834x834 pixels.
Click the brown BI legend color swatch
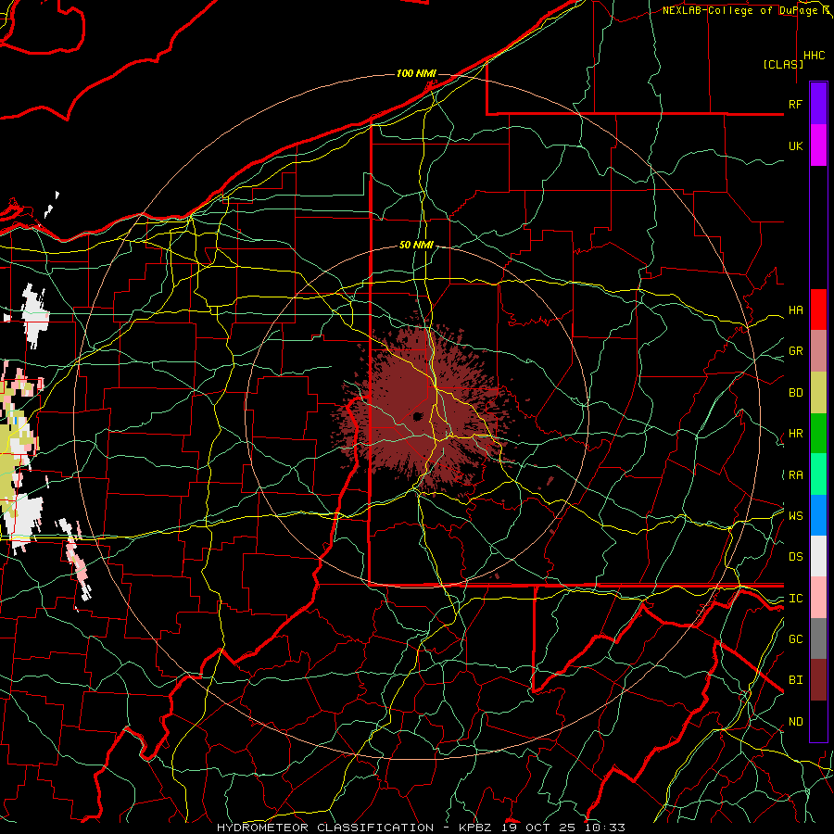click(x=818, y=680)
